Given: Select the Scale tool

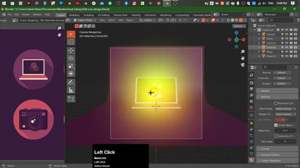Looking at the screenshot, I should coord(71,66).
